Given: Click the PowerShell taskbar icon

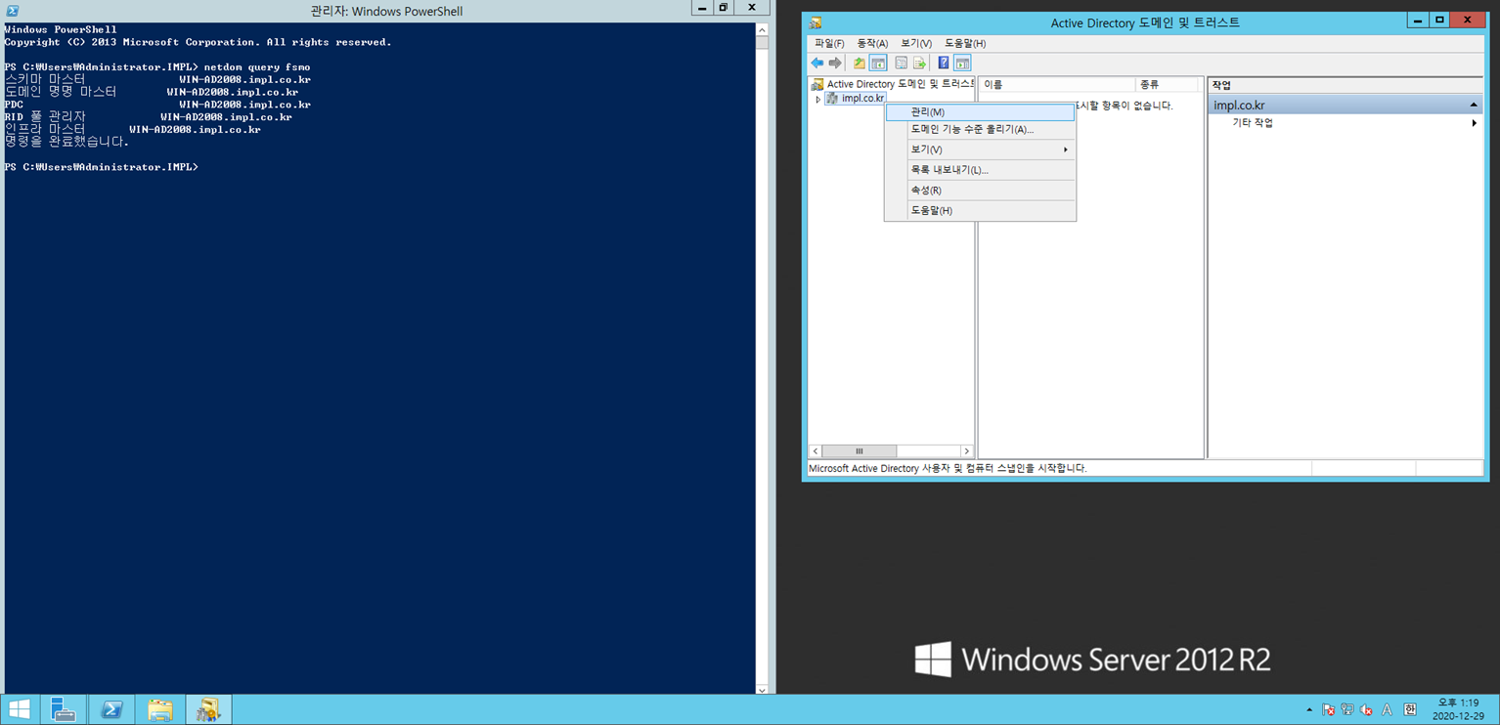Looking at the screenshot, I should click(x=111, y=709).
